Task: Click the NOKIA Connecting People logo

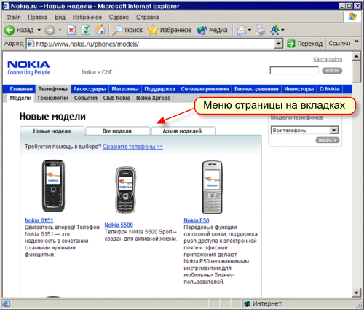Action: pyautogui.click(x=28, y=68)
